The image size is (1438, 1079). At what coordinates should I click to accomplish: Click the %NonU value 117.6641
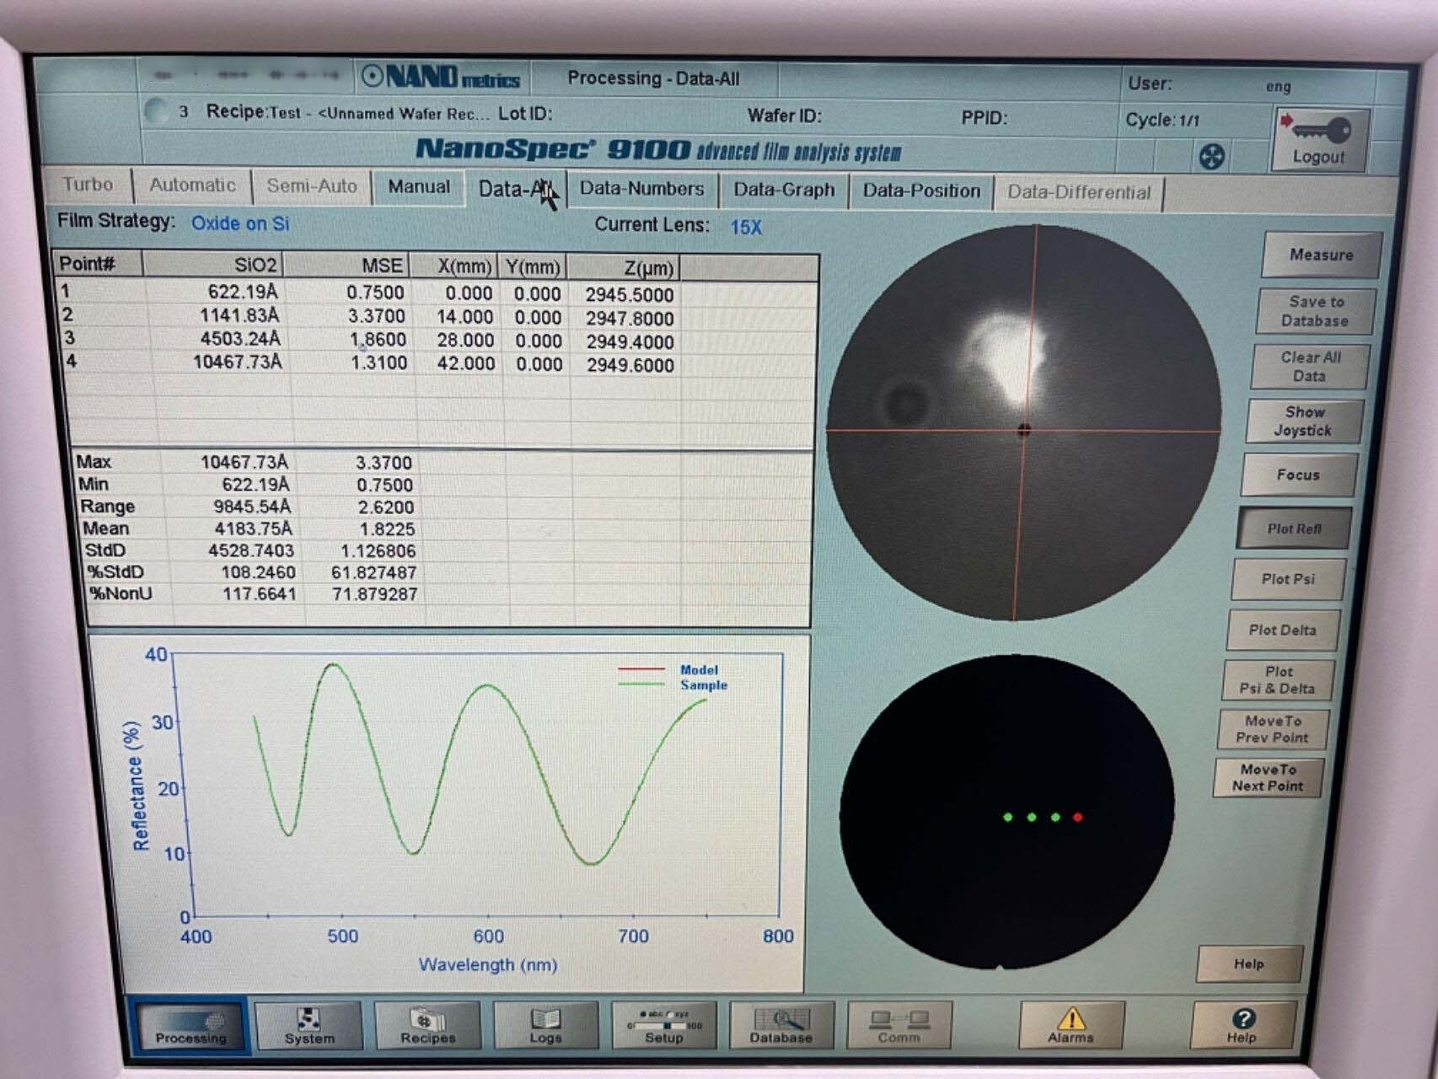(x=258, y=593)
